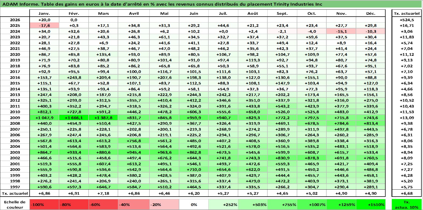423x210 pixels.
Task: Select the pink '-17,6' cell in 2025
Action: tap(44, 25)
